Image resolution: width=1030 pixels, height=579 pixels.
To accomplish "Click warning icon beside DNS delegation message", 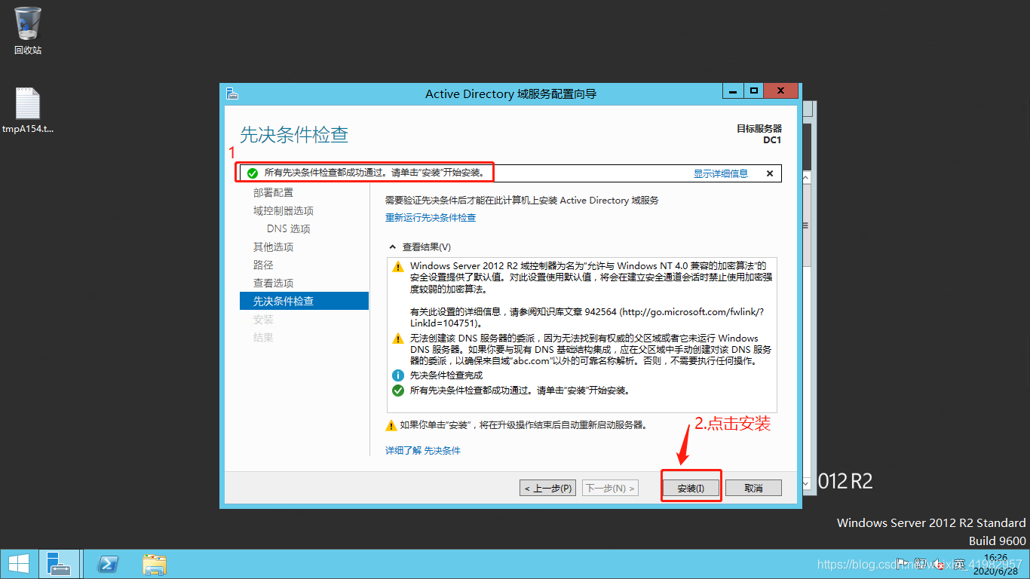I will coord(398,339).
